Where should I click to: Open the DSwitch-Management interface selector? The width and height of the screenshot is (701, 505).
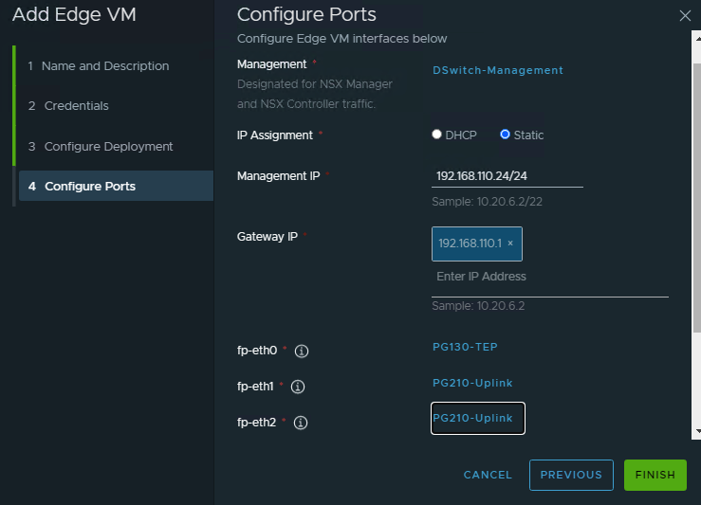click(x=497, y=70)
